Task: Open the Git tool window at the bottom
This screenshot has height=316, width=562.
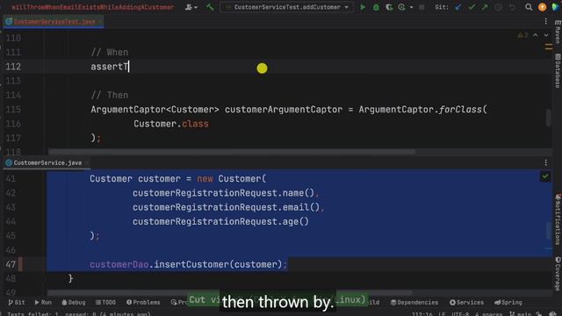Action: [x=17, y=302]
